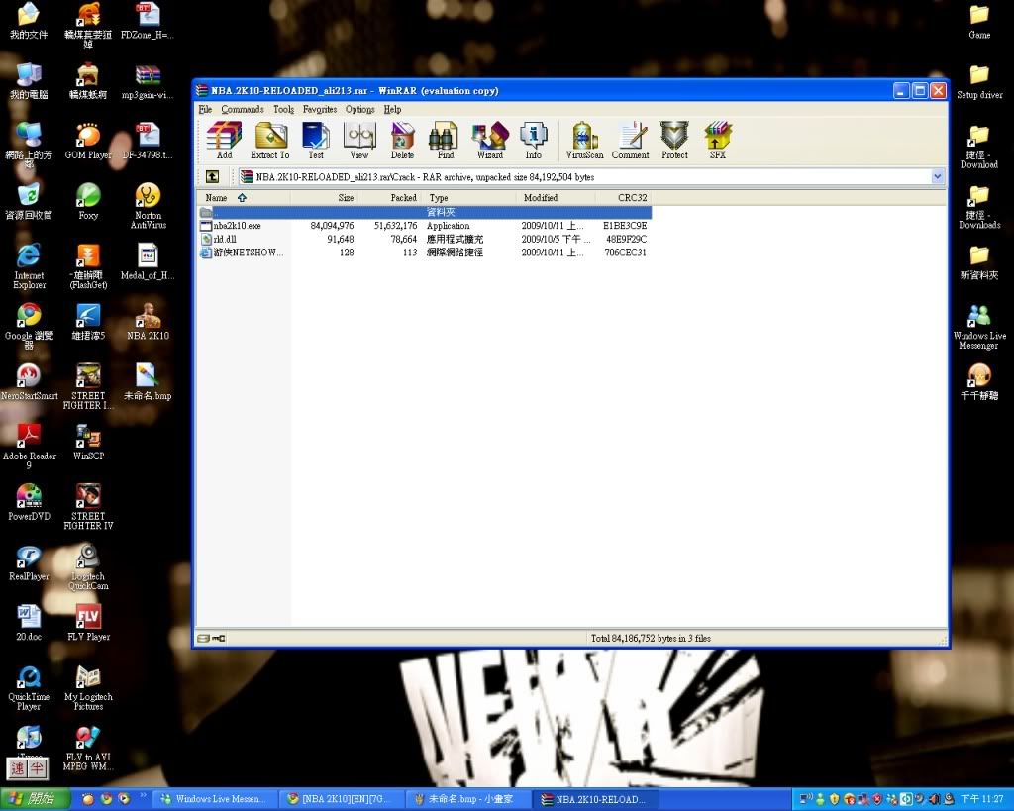Sort files by the Modified column header

pos(541,198)
